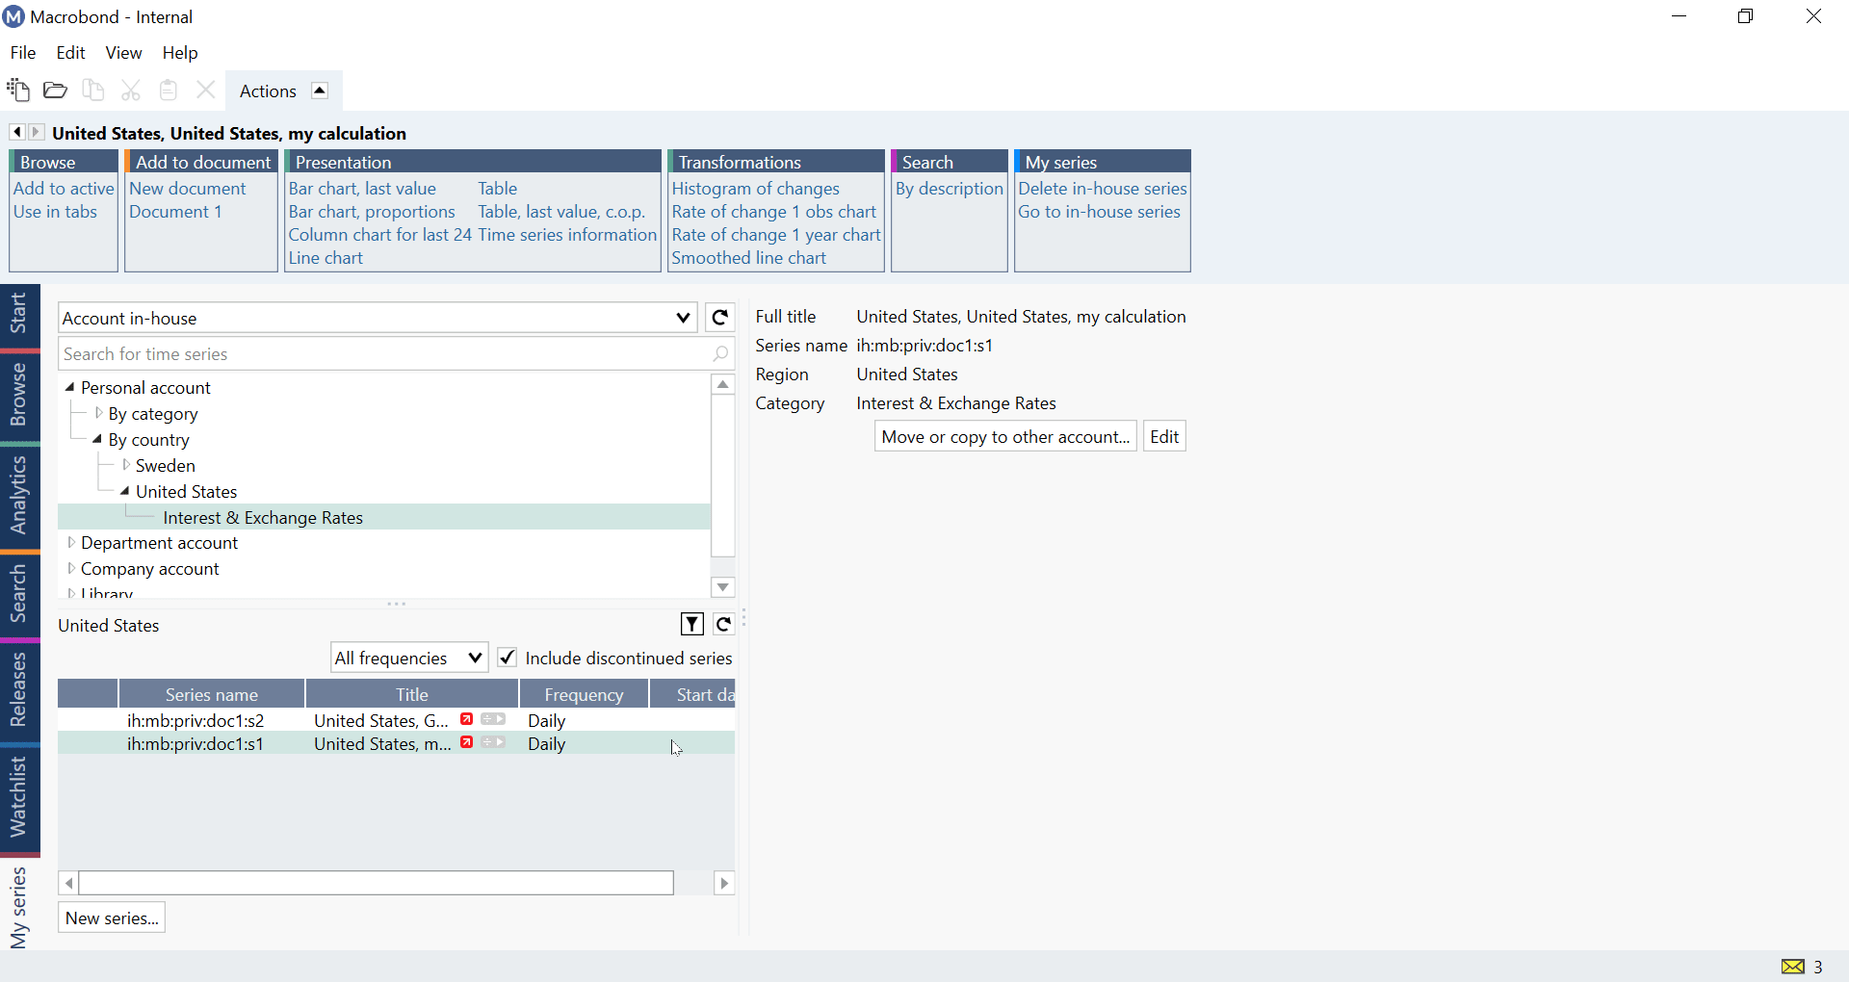Expand the Company account node
The height and width of the screenshot is (982, 1849).
[70, 569]
